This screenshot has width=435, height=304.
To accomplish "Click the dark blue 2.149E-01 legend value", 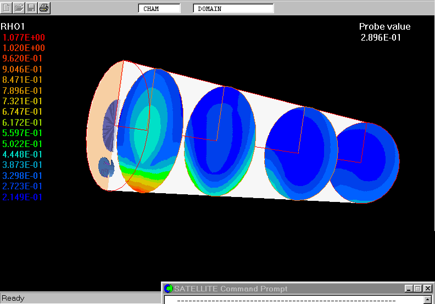I will pos(23,197).
